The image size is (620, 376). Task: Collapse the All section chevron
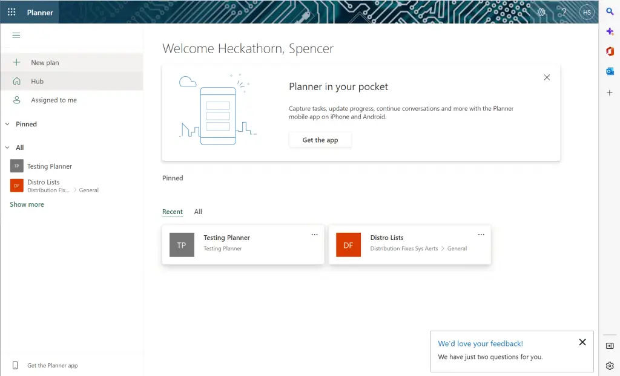(7, 147)
